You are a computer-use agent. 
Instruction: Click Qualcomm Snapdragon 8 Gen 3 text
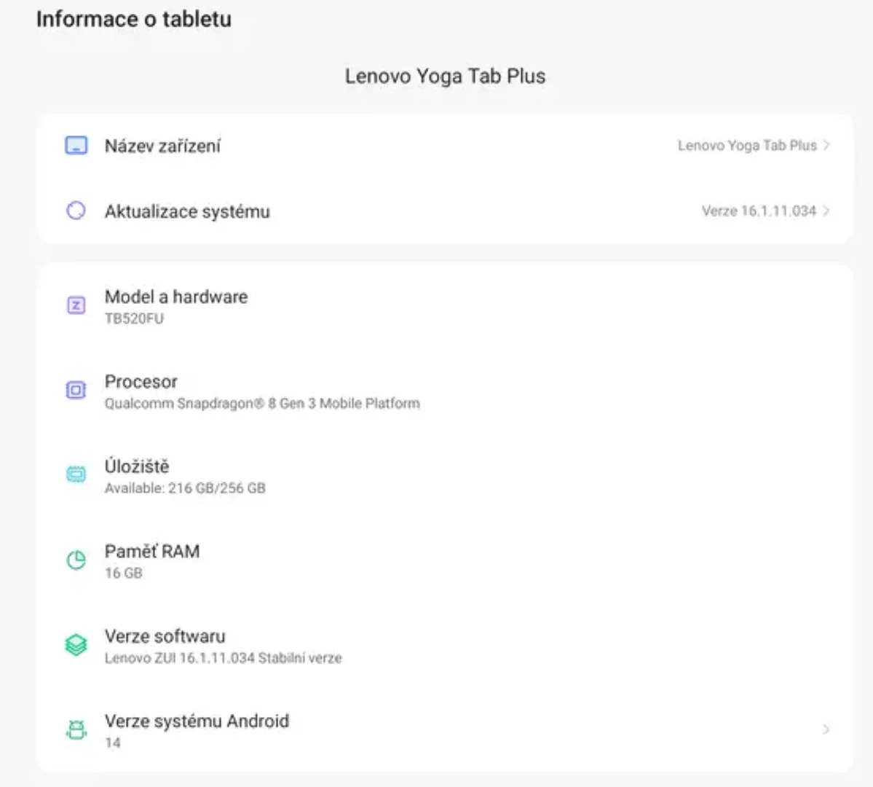pos(262,404)
